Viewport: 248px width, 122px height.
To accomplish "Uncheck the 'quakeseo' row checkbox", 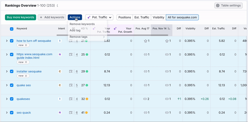I will click(11, 99).
